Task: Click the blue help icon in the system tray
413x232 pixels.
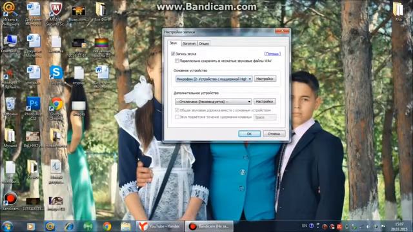Action: pos(311,226)
